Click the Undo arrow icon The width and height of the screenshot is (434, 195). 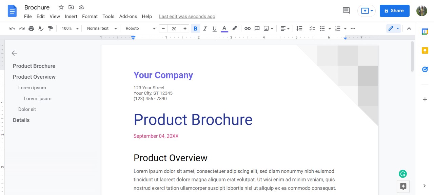12,28
